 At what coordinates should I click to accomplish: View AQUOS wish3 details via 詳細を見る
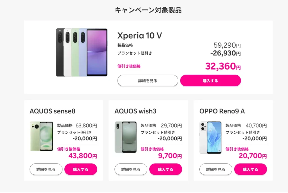(131, 169)
